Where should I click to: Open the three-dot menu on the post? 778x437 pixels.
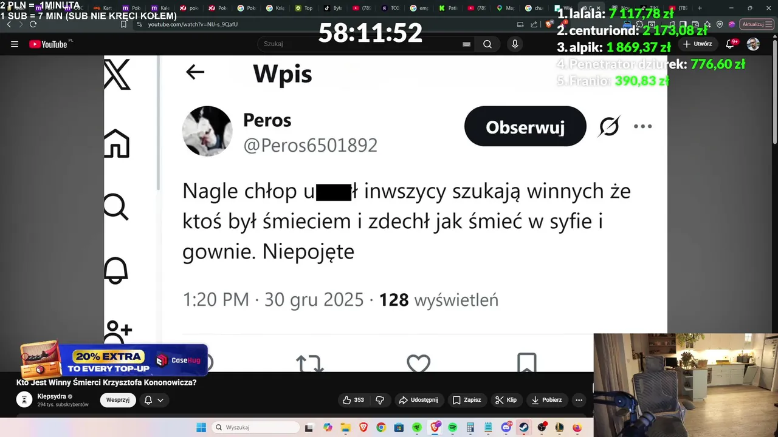[x=642, y=126]
